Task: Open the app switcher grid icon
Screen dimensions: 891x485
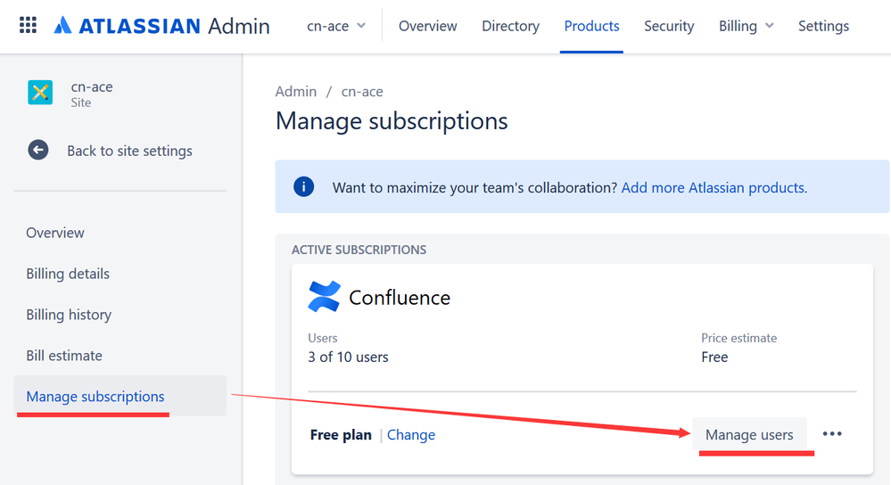Action: point(28,26)
